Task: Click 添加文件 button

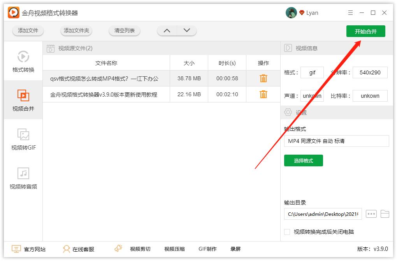Action: point(28,30)
